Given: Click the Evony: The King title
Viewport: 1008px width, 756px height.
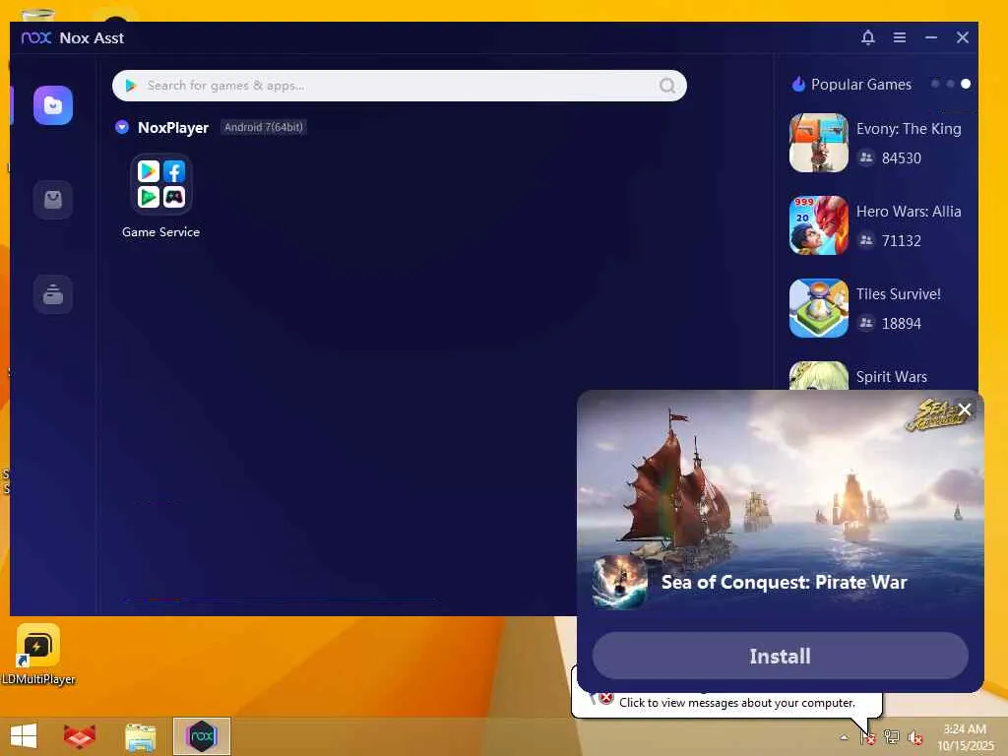Looking at the screenshot, I should (909, 129).
